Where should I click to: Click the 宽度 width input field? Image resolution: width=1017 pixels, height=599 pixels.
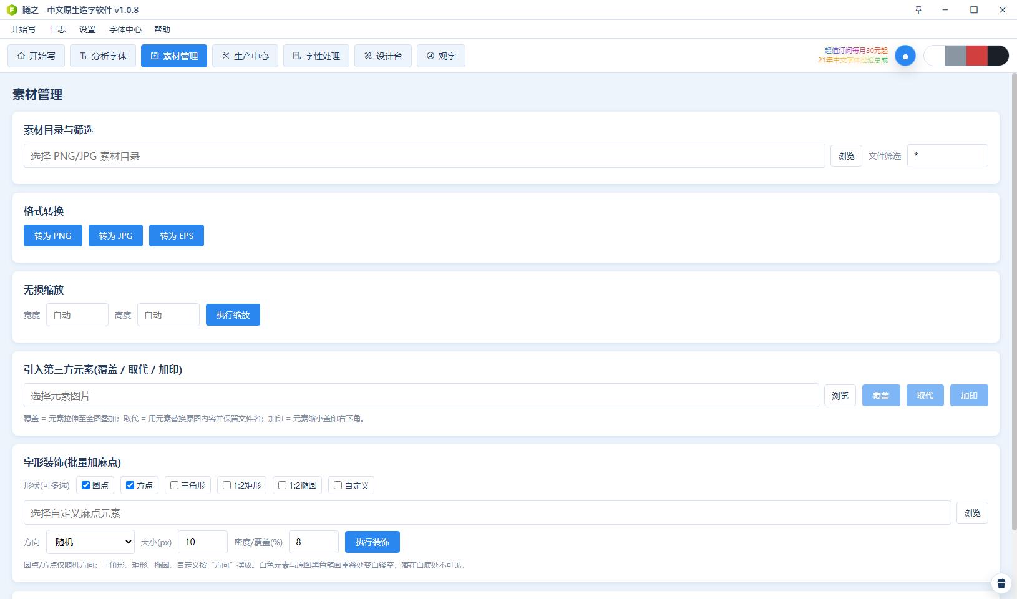77,315
